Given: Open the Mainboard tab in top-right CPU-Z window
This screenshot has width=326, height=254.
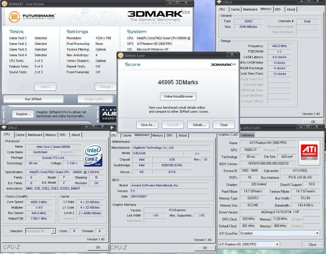Looking at the screenshot, I should [250, 9].
